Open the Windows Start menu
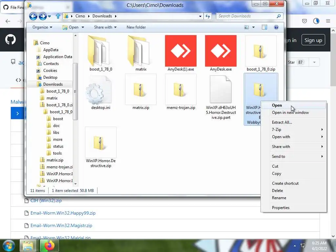 coord(8,246)
